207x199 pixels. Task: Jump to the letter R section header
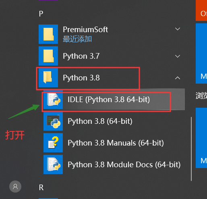coord(41,187)
